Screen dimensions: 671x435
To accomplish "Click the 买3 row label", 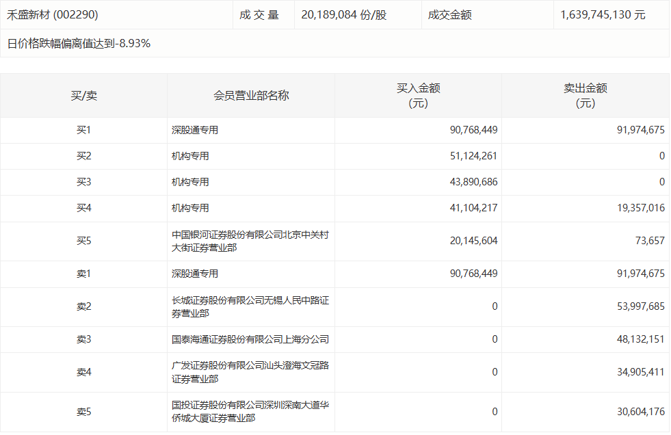I will click(x=83, y=182).
